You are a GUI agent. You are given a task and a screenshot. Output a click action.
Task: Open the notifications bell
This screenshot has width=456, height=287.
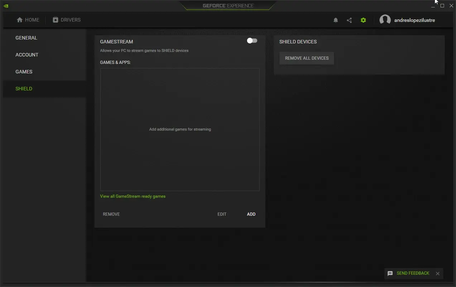point(336,20)
